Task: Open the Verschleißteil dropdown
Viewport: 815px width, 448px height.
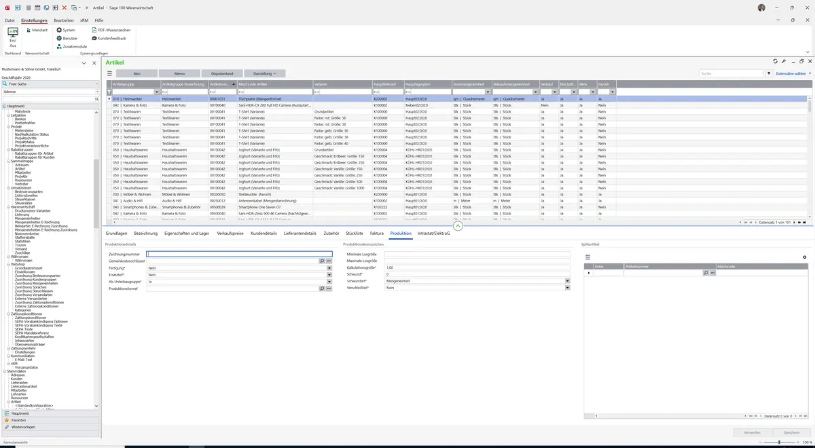Action: [x=568, y=288]
